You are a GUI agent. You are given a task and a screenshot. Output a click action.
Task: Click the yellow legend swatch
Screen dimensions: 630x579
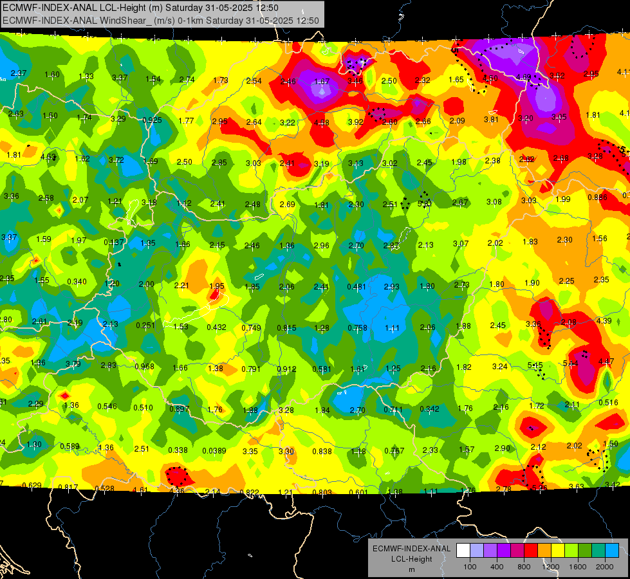pos(558,551)
